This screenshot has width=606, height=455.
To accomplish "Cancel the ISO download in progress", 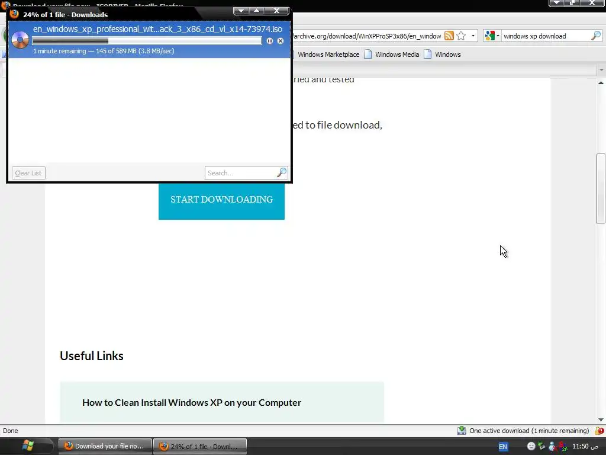I will click(281, 41).
